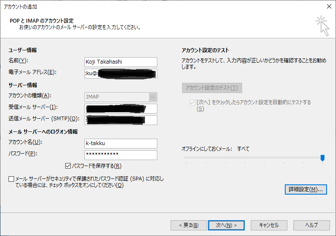Open the ヘルプ button
This screenshot has height=236, width=336.
point(311,225)
